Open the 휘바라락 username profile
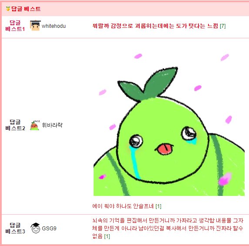This screenshot has height=246, width=249. point(52,125)
